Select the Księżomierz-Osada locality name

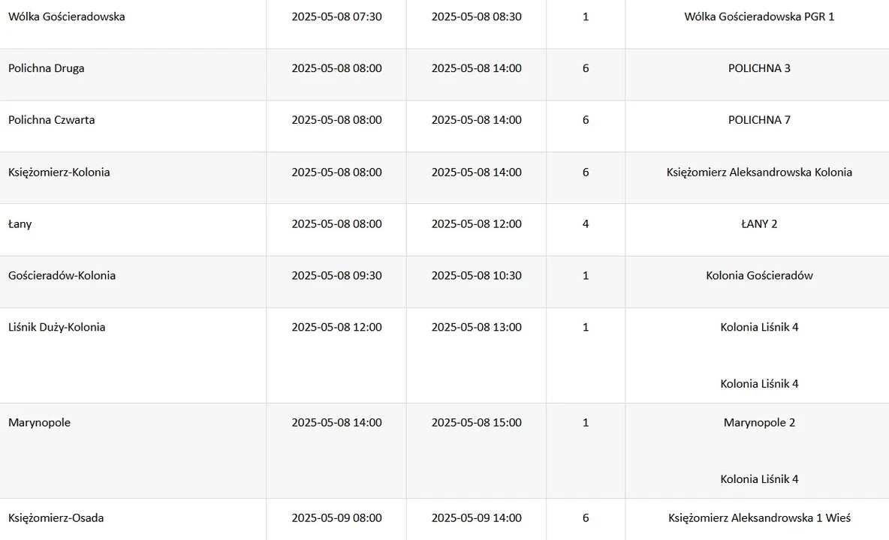click(x=56, y=518)
